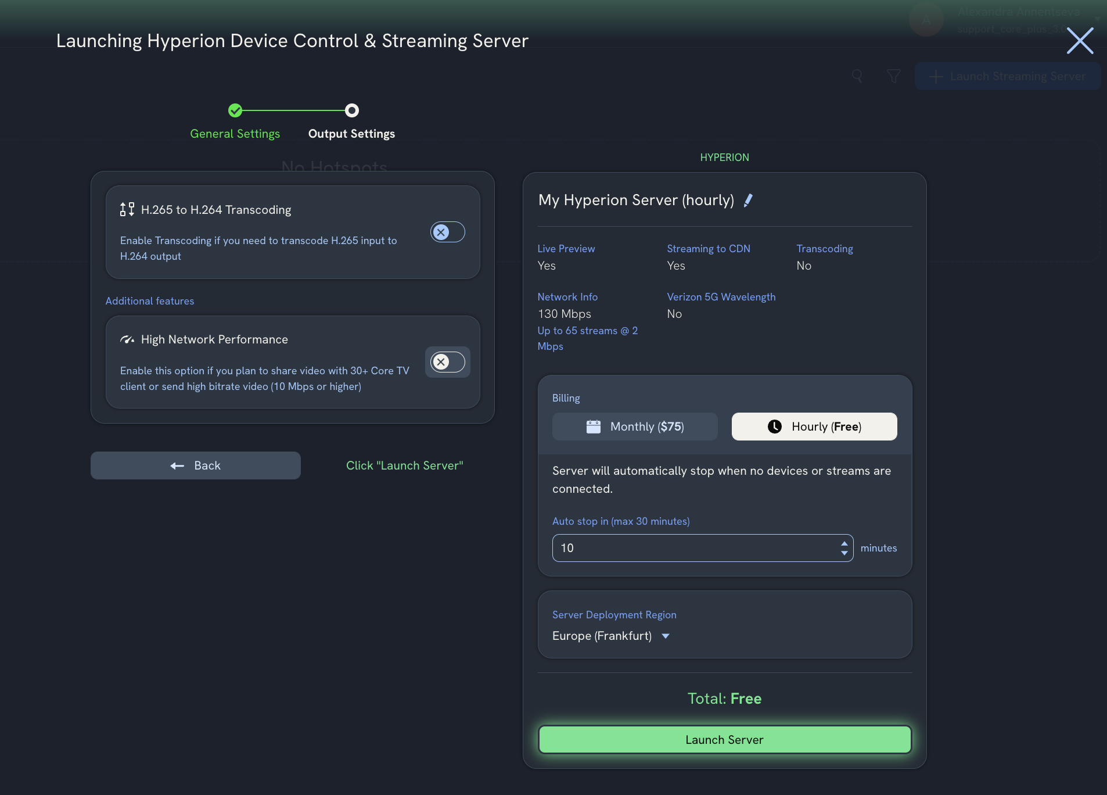The image size is (1107, 795).
Task: Click the clock icon on the Hourly billing option
Action: (777, 426)
